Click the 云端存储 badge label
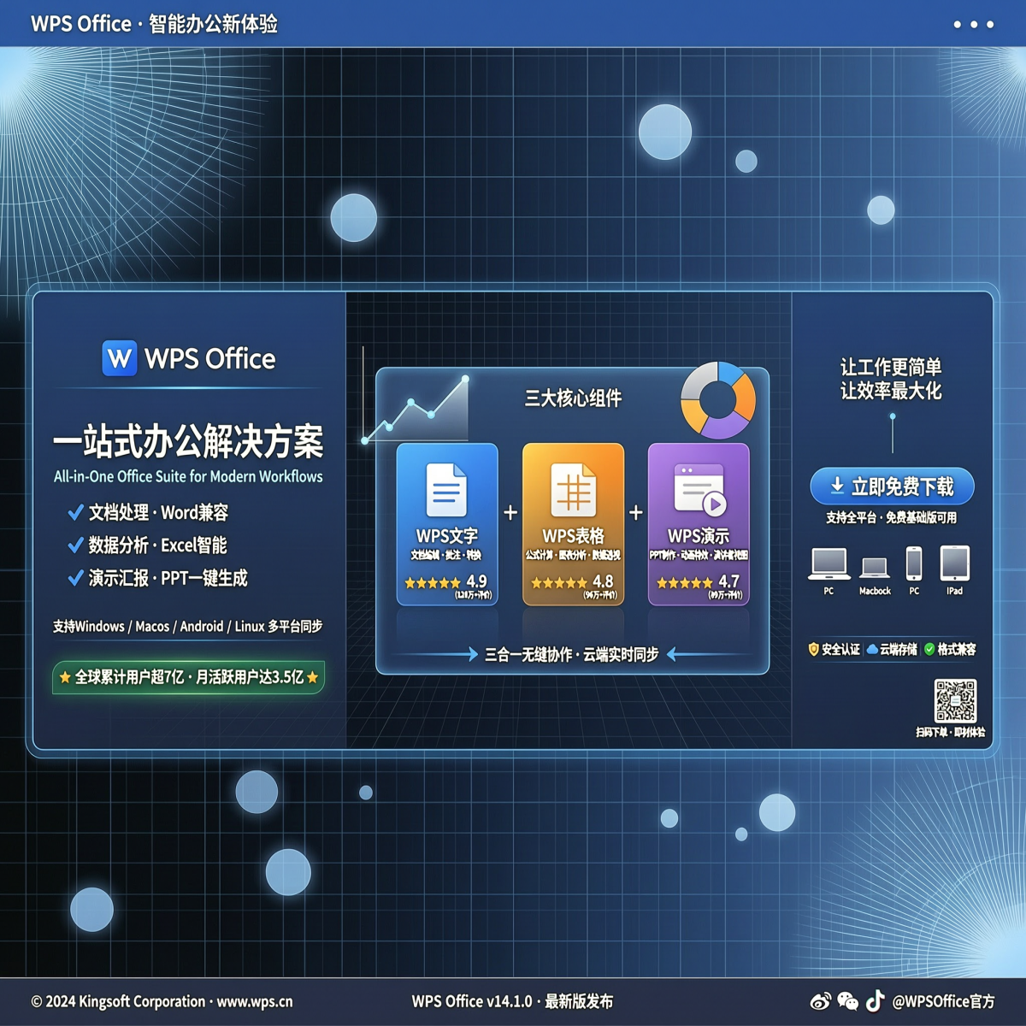Viewport: 1026px width, 1026px height. (898, 650)
